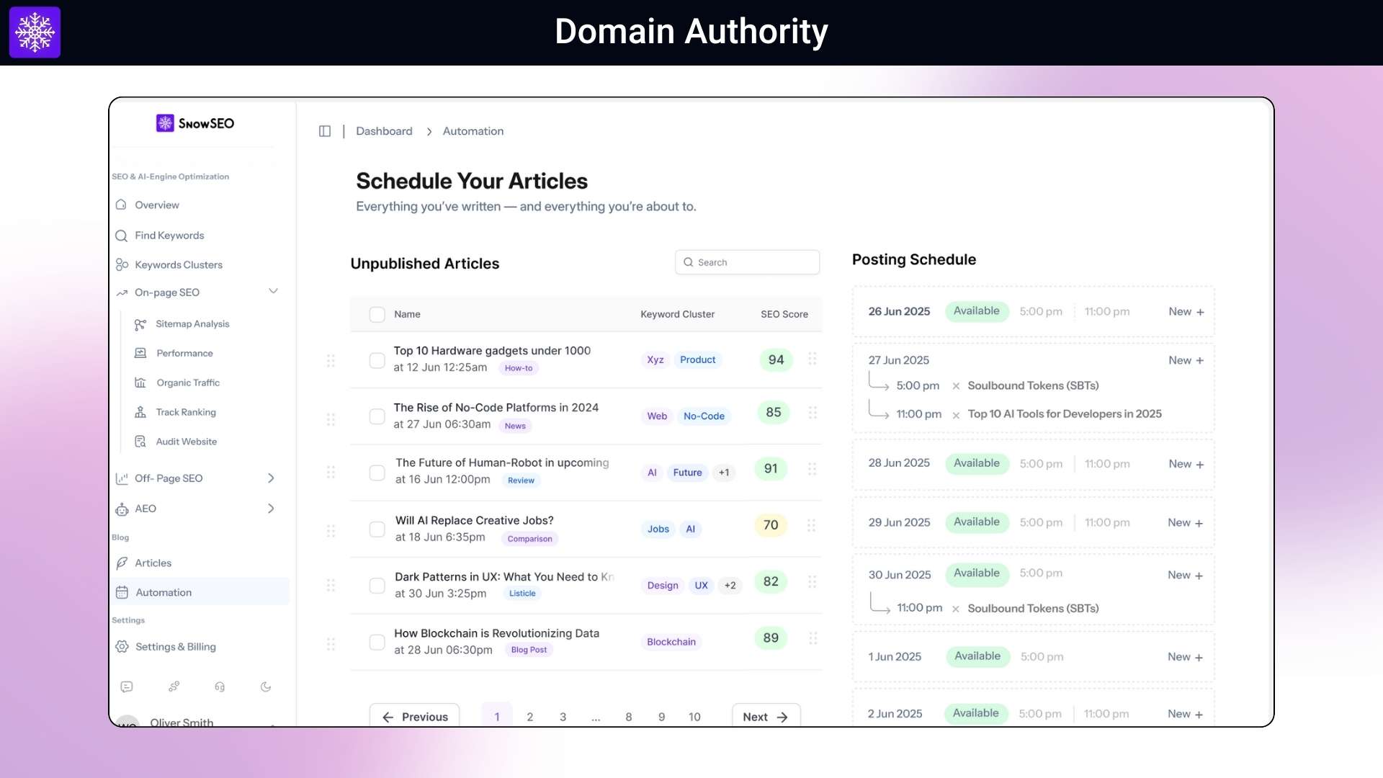This screenshot has width=1383, height=778.
Task: Open Performance from the sidebar icon
Action: pyautogui.click(x=140, y=353)
